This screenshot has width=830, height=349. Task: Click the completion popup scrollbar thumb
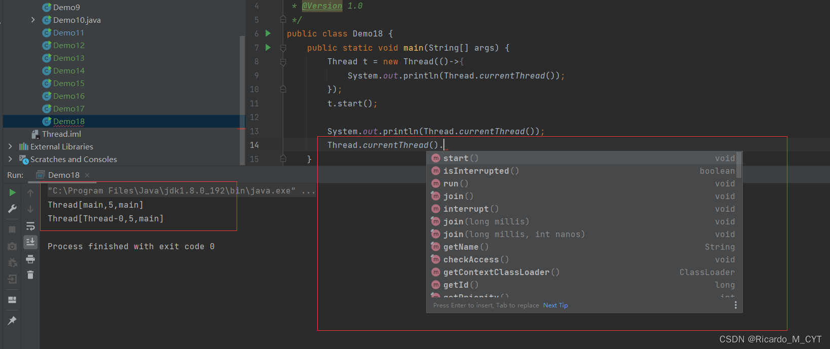739,165
